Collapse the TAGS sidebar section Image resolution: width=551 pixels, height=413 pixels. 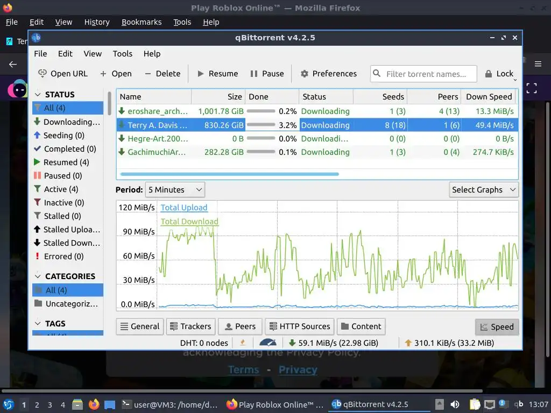point(38,323)
